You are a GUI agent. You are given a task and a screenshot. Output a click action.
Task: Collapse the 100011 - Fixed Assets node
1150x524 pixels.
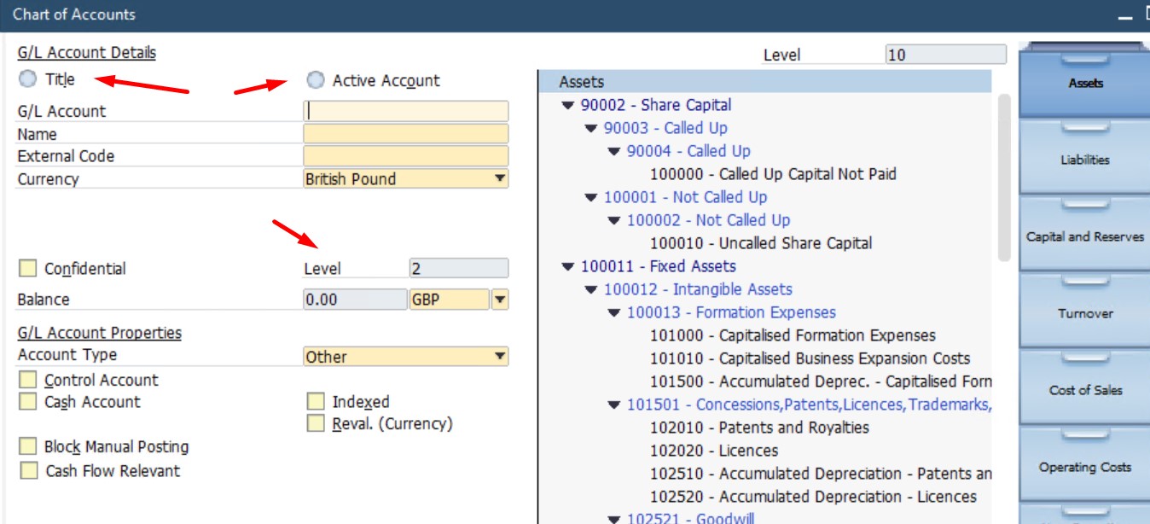click(568, 267)
